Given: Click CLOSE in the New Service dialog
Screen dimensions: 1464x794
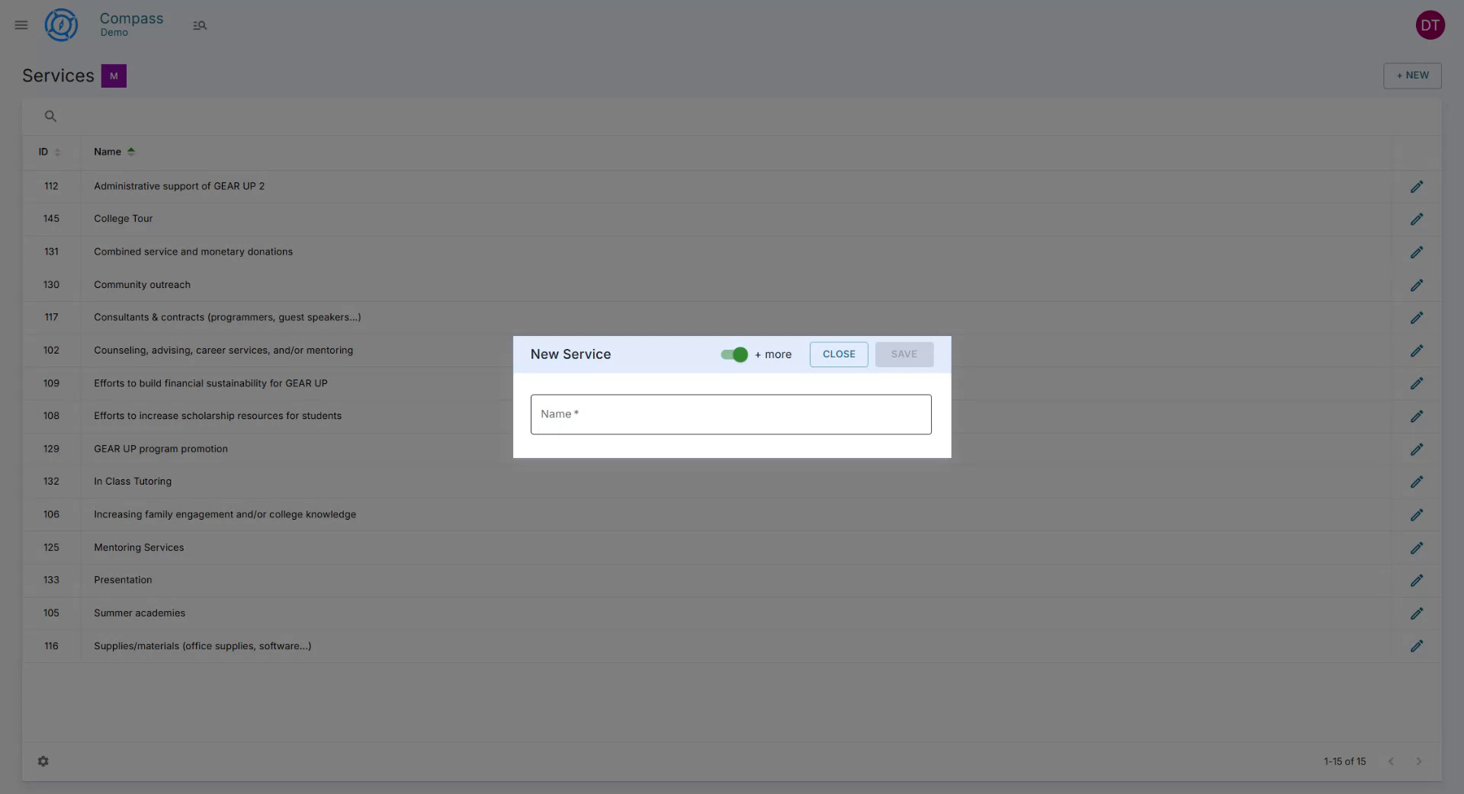Looking at the screenshot, I should (839, 354).
